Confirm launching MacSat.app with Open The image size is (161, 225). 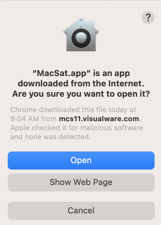click(81, 161)
